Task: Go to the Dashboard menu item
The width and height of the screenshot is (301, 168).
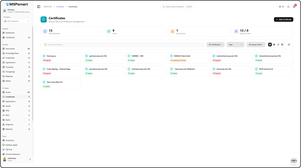Action: (x=10, y=33)
